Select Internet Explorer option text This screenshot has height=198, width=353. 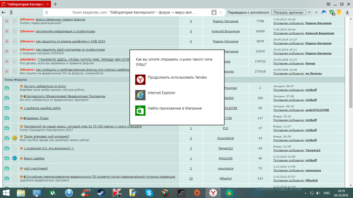[x=161, y=93]
